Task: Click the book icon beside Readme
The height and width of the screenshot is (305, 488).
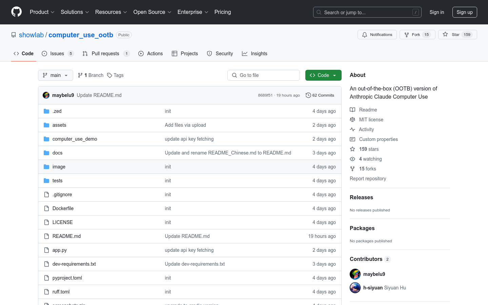Action: tap(352, 110)
